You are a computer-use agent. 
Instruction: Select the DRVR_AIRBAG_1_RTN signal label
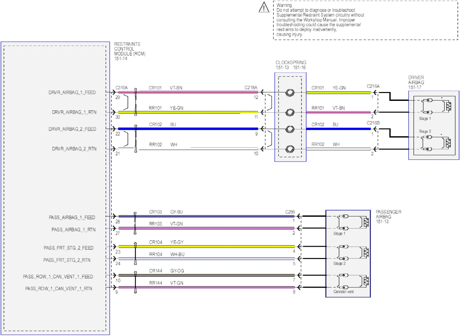(74, 112)
